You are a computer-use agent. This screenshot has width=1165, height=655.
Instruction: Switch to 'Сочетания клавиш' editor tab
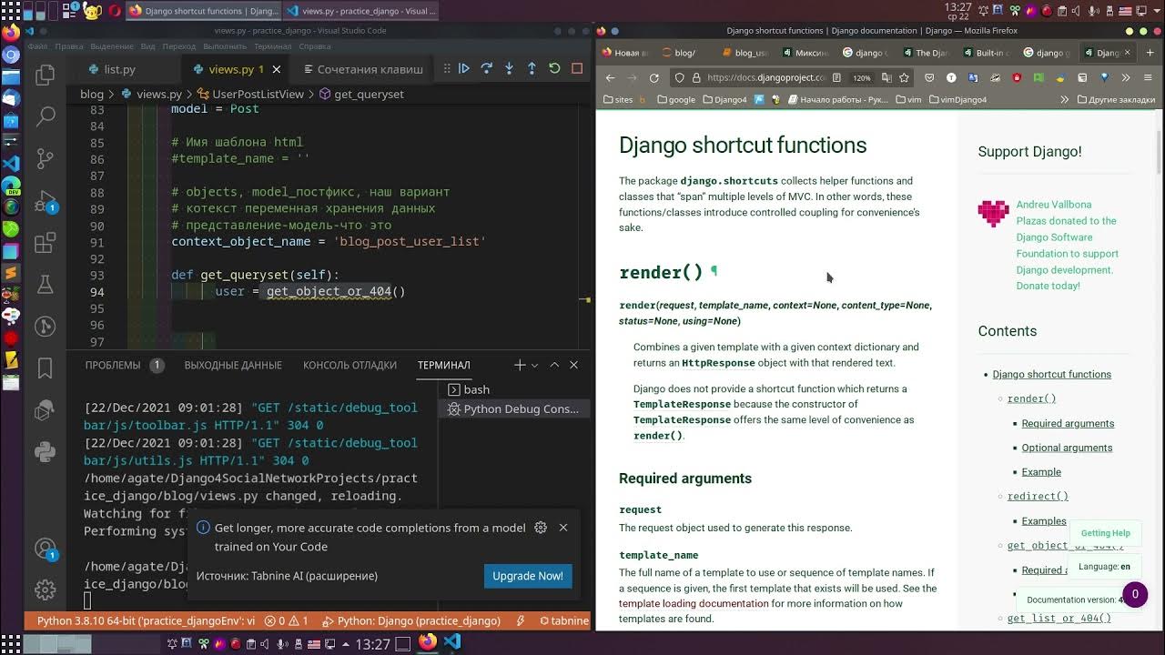coord(363,69)
